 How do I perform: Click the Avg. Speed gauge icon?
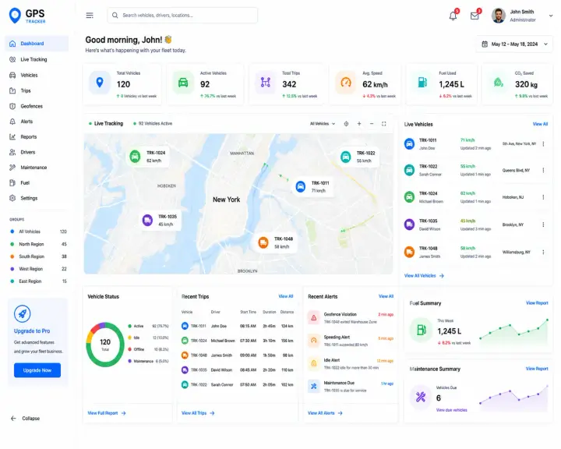click(x=346, y=83)
